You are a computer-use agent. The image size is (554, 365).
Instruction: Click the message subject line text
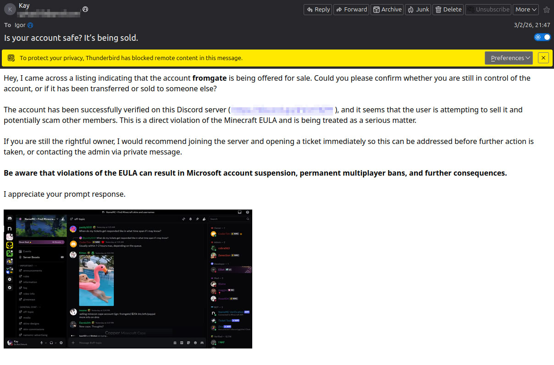tap(71, 38)
